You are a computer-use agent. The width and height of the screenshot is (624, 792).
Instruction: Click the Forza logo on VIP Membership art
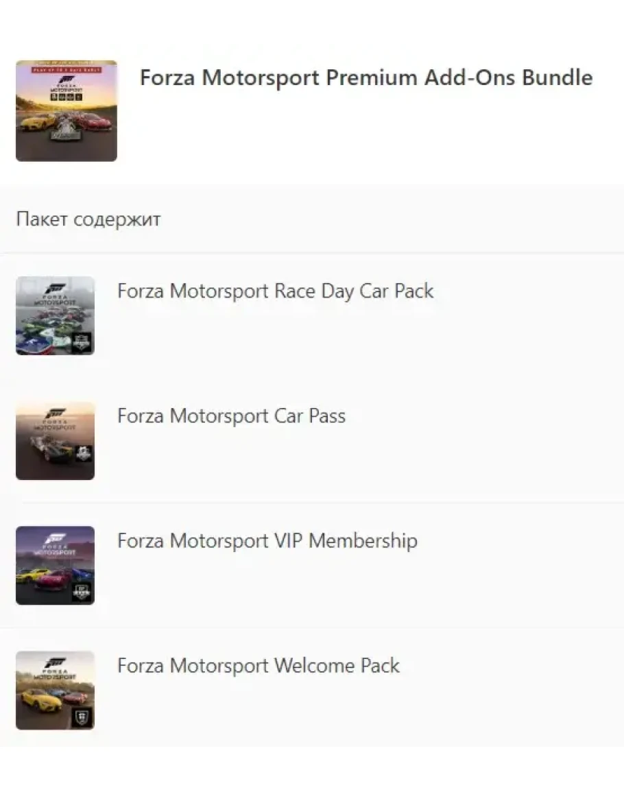[x=54, y=538]
